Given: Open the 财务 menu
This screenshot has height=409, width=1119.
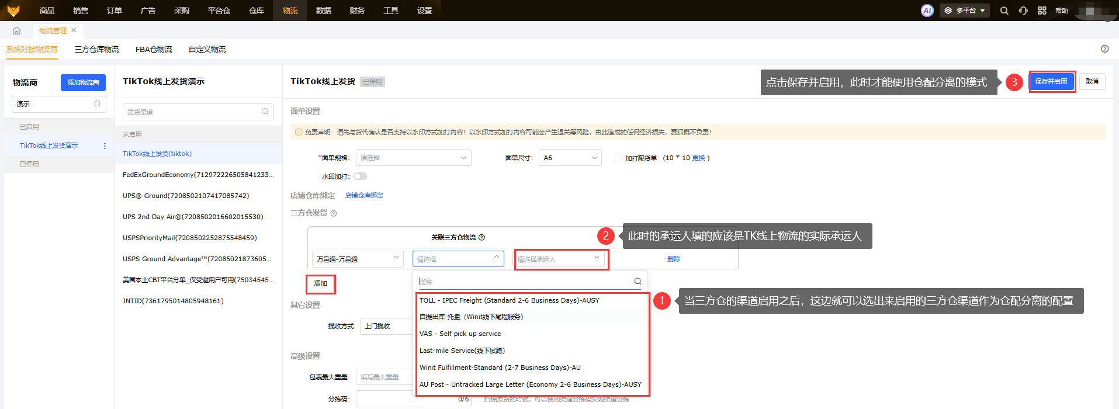Looking at the screenshot, I should click(357, 11).
